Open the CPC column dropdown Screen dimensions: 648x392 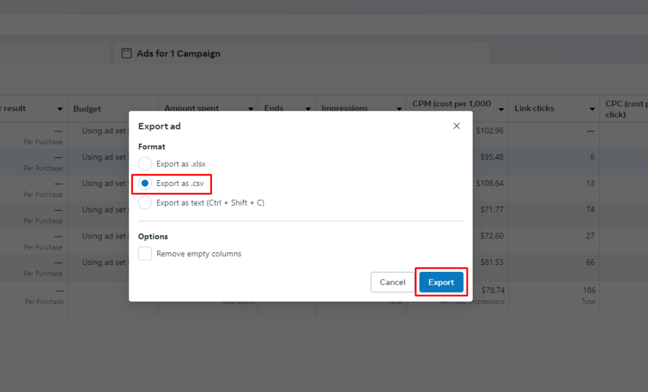point(644,108)
